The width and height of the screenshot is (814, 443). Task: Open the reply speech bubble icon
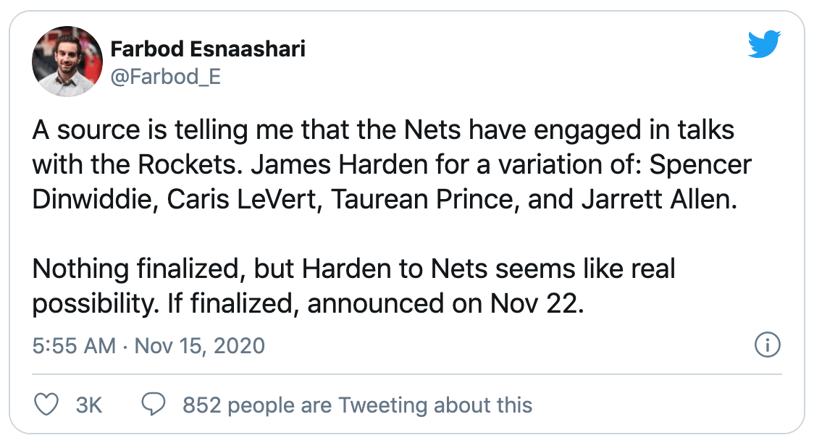tap(154, 405)
